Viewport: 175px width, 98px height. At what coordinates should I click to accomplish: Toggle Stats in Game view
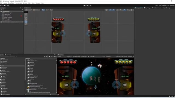(126, 57)
